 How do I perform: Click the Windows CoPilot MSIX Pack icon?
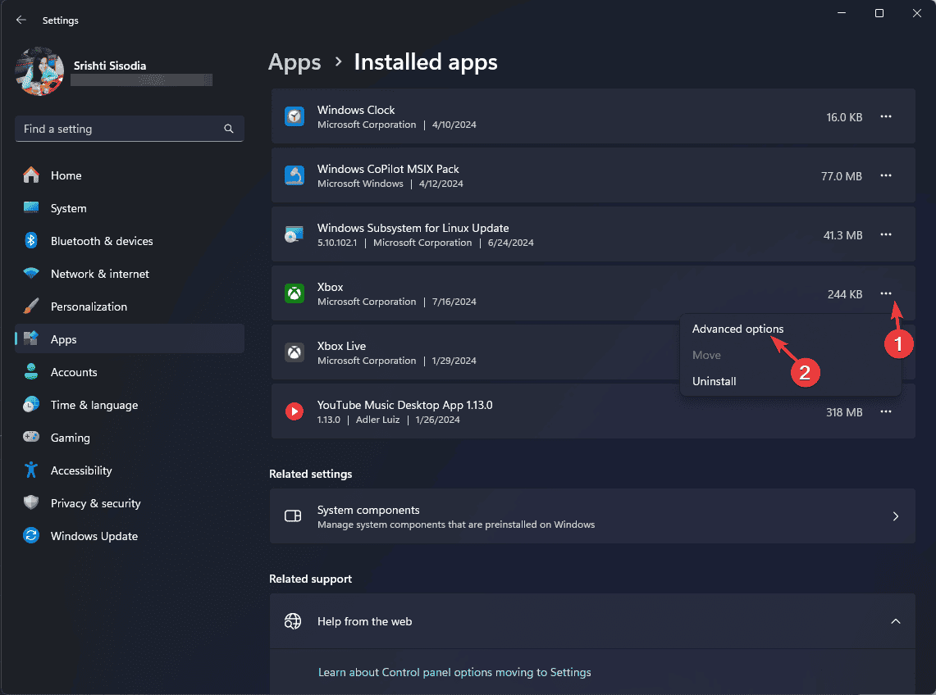294,175
